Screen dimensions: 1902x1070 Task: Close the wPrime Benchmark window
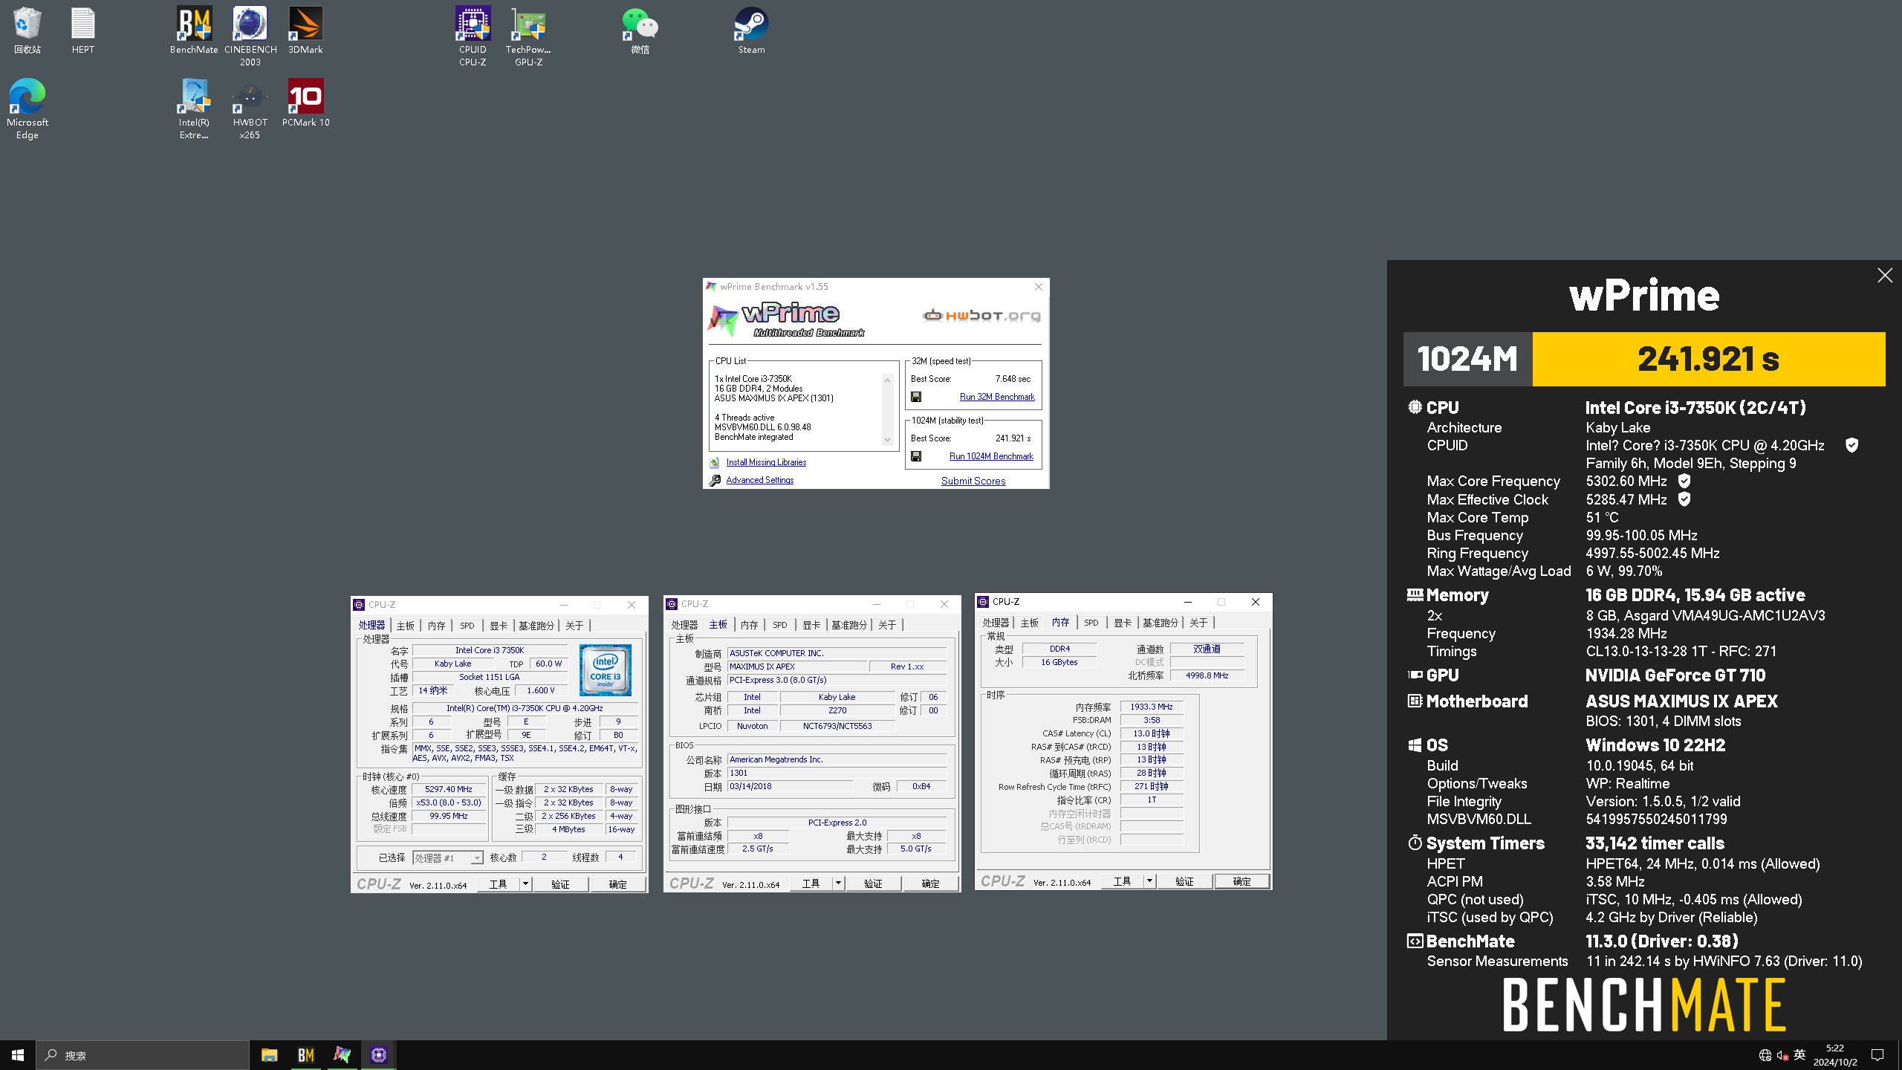pos(1039,287)
